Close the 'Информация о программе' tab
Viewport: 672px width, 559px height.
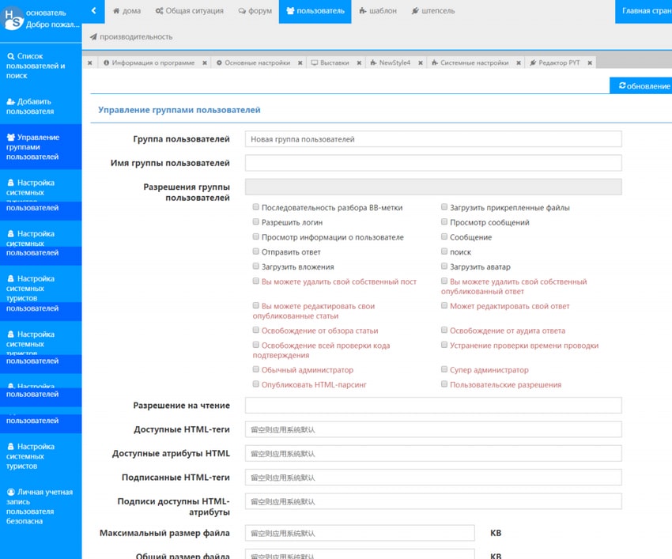205,62
